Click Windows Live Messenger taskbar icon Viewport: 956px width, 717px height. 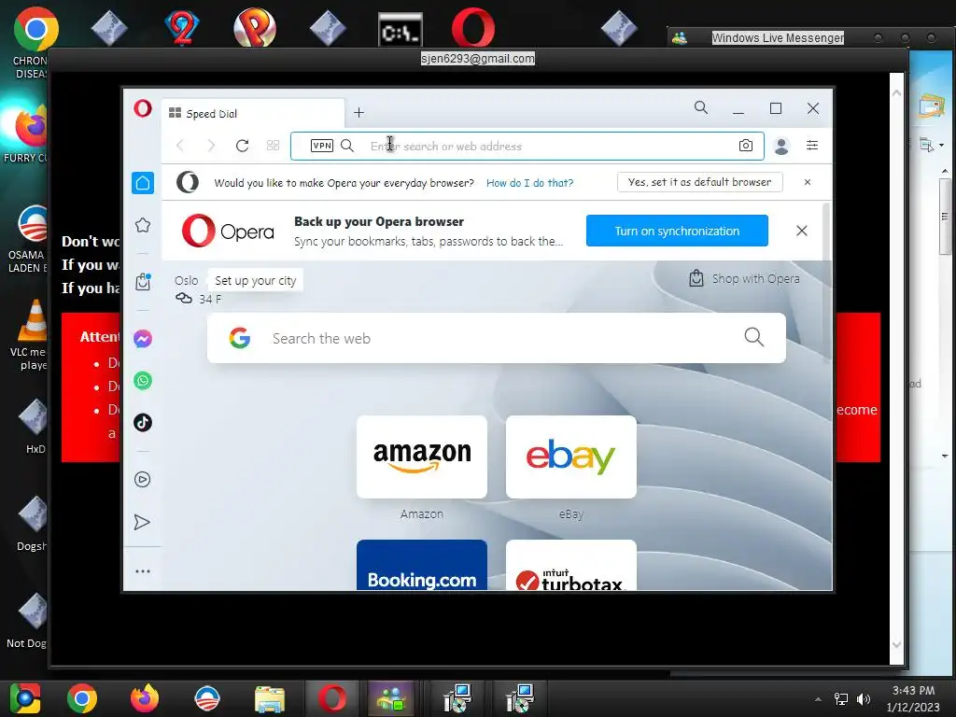click(392, 698)
